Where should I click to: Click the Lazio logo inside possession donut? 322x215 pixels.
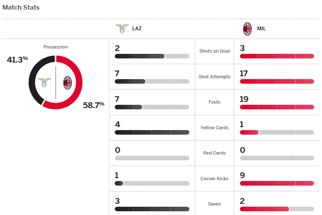click(44, 82)
